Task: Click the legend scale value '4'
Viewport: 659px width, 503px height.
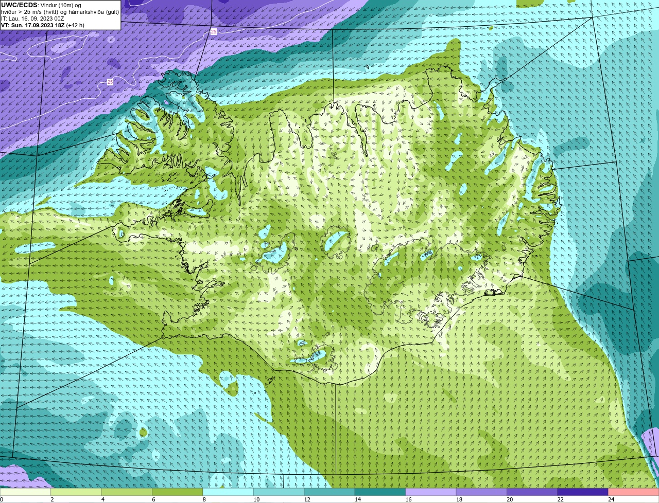Action: (102, 499)
